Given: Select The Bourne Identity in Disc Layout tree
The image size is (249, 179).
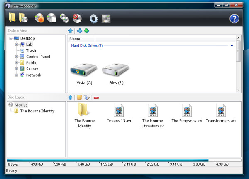Looking at the screenshot, I should 37,111.
